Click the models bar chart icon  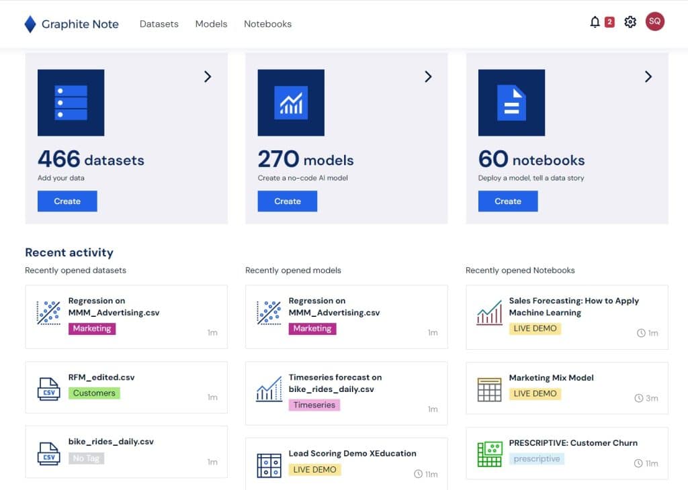(x=291, y=102)
